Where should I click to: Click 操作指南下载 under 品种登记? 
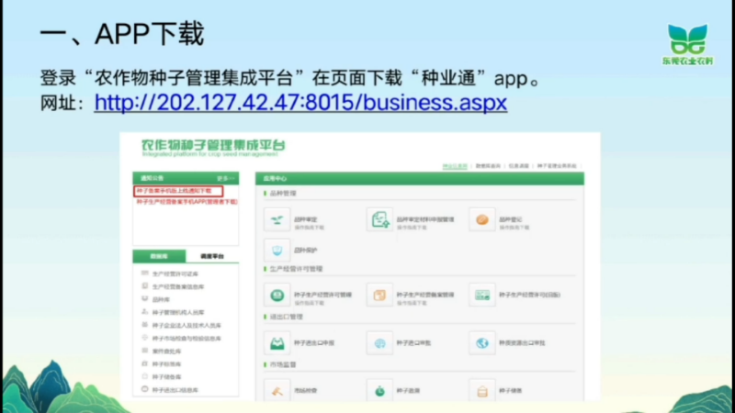coord(514,228)
